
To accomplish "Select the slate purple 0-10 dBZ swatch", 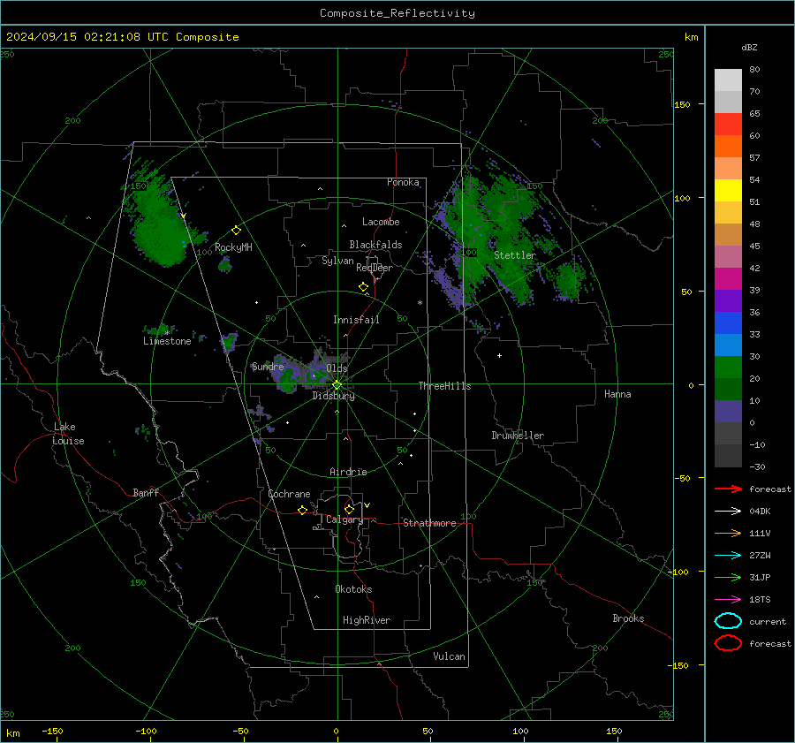I will 728,412.
